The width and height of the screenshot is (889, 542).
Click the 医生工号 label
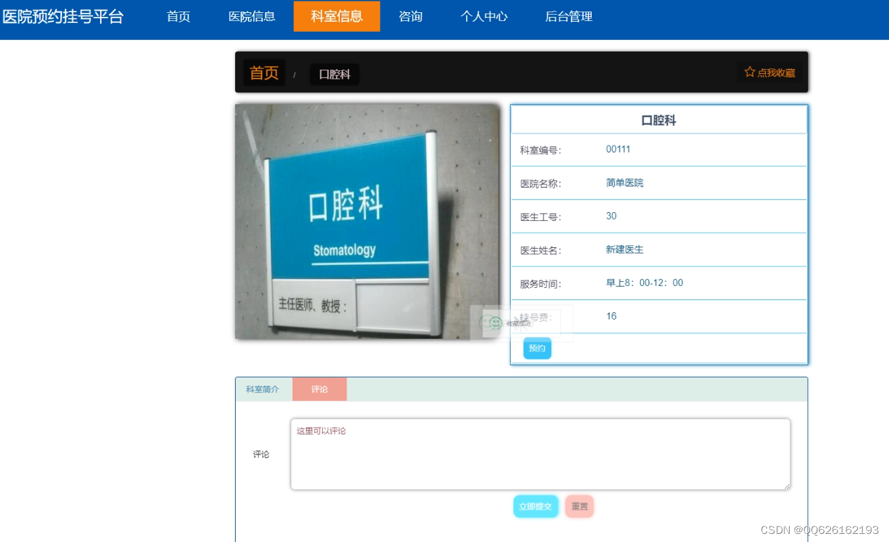[540, 217]
